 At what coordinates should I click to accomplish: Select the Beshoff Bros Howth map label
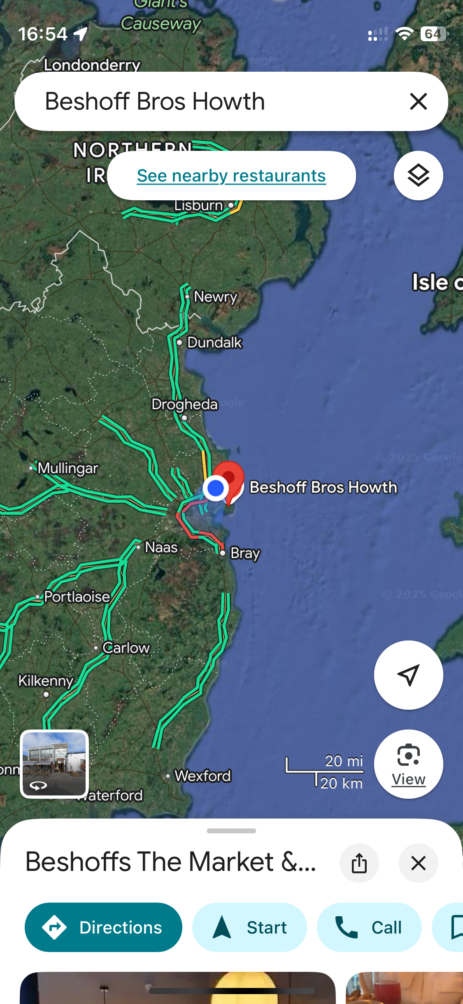pos(323,487)
